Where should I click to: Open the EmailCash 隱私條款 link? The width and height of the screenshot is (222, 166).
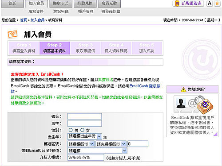tap(145, 86)
